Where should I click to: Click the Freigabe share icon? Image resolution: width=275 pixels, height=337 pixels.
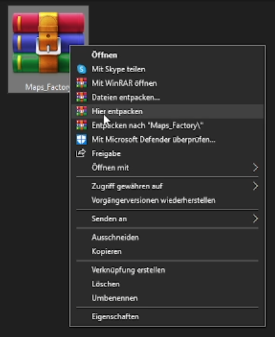point(80,153)
